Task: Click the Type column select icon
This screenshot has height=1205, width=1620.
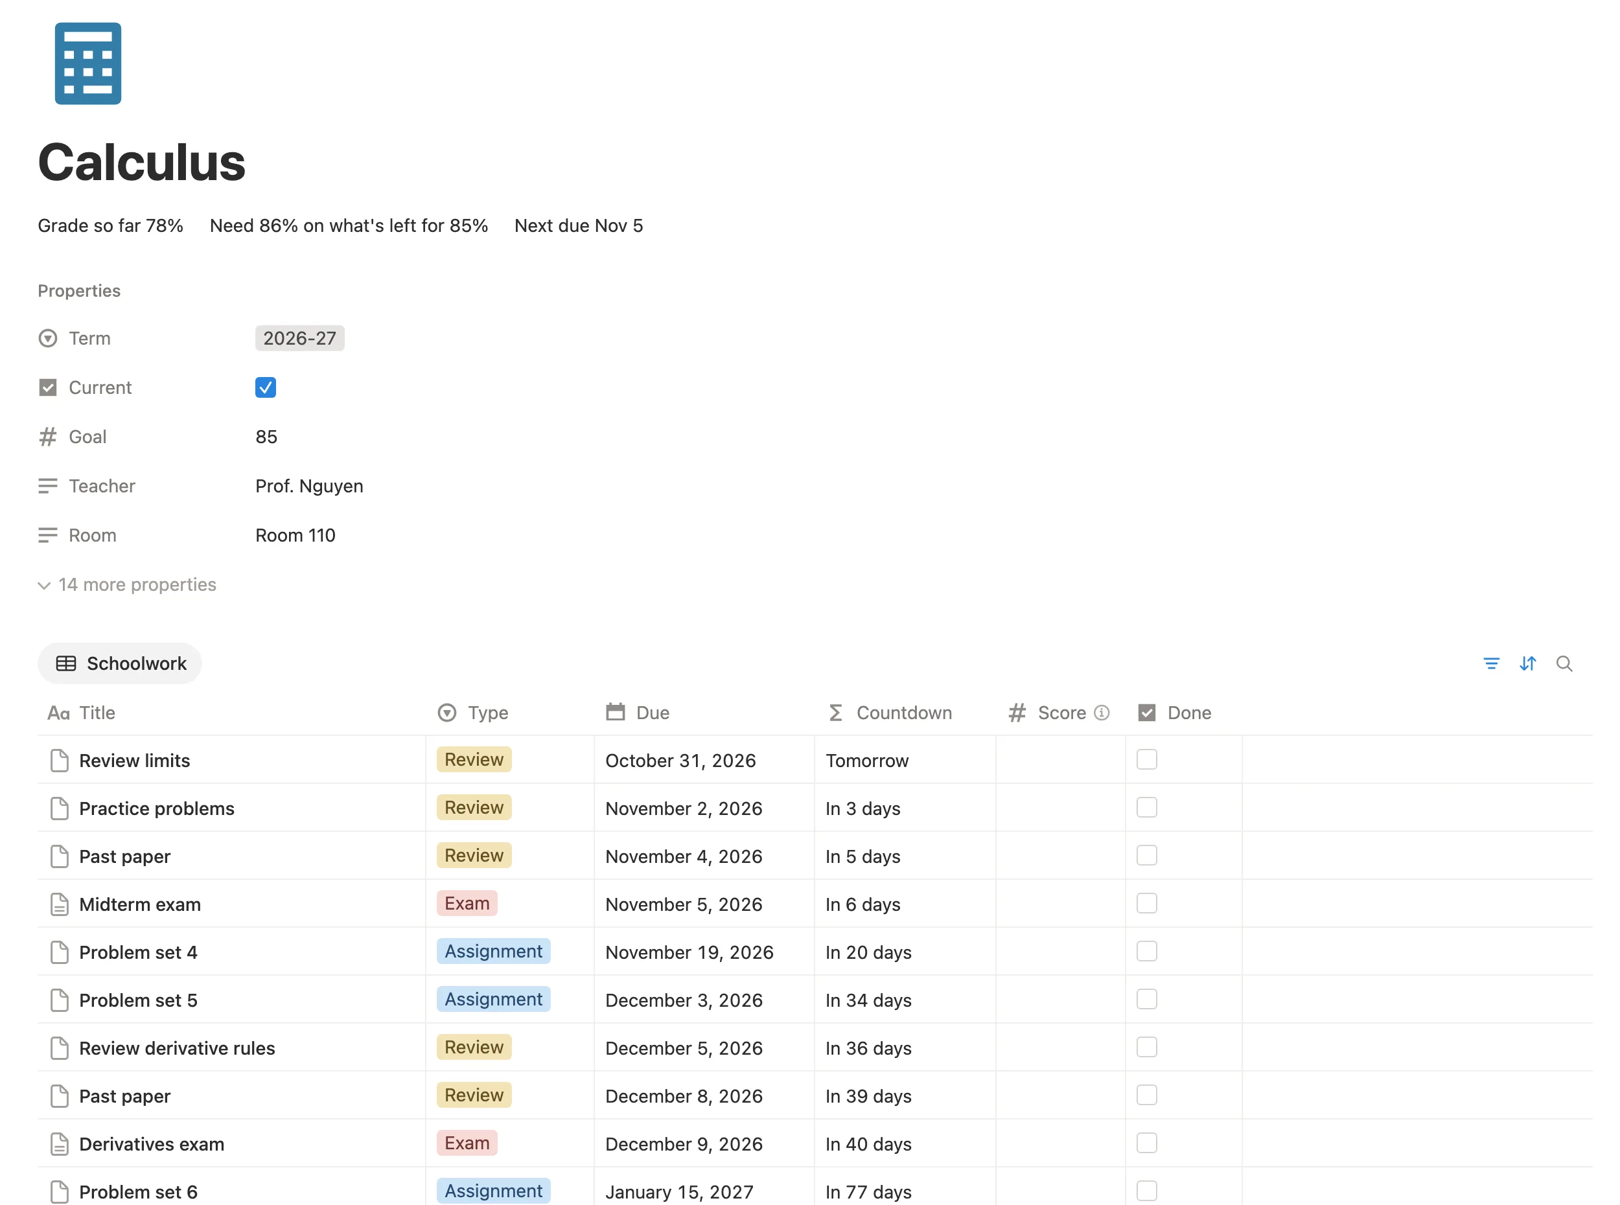Action: tap(446, 713)
